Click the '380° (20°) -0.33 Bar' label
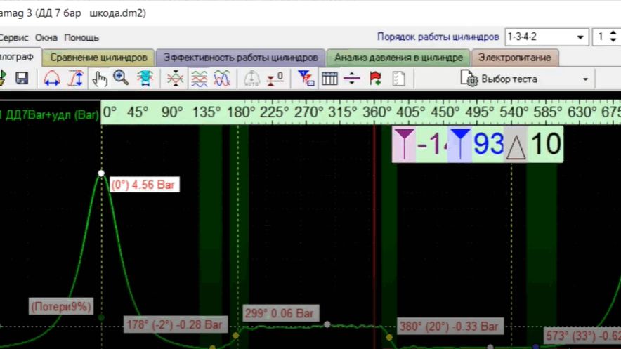 [x=450, y=327]
